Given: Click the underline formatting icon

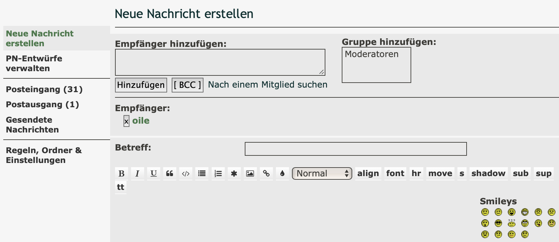Looking at the screenshot, I should (153, 173).
